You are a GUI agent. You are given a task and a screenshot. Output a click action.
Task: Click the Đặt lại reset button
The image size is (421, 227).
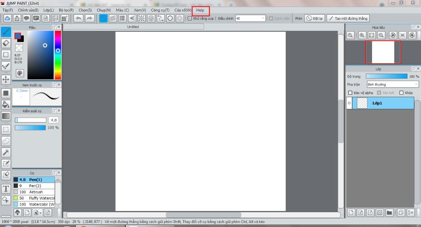[x=315, y=18]
